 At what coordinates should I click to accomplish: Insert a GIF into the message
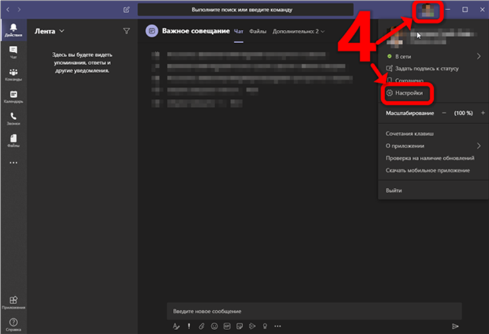point(227,326)
